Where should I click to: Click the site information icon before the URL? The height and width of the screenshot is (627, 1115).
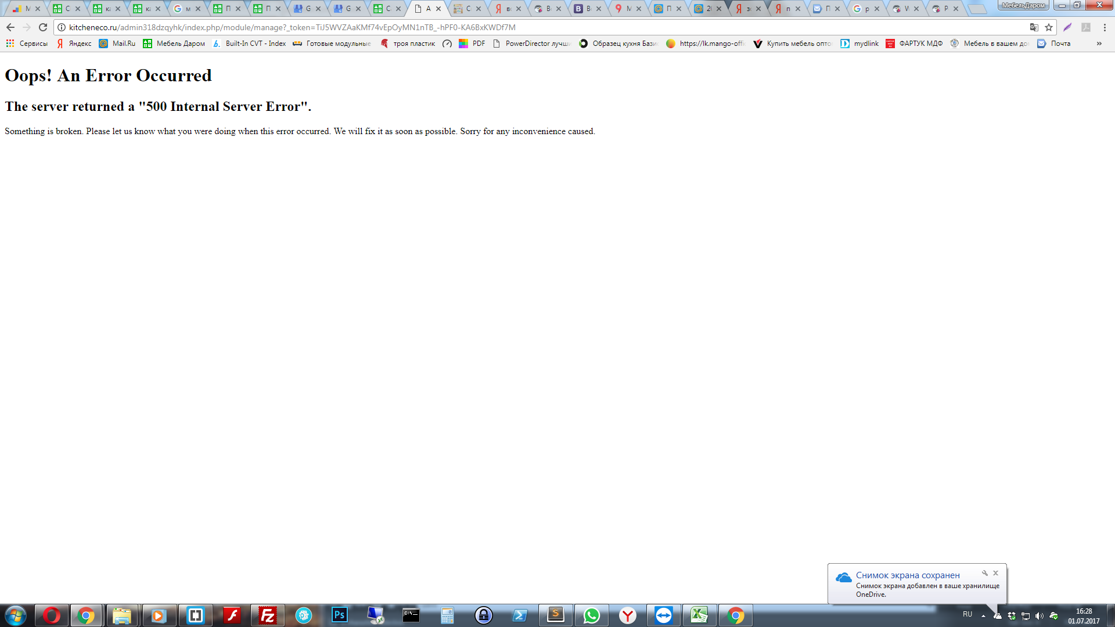tap(62, 27)
